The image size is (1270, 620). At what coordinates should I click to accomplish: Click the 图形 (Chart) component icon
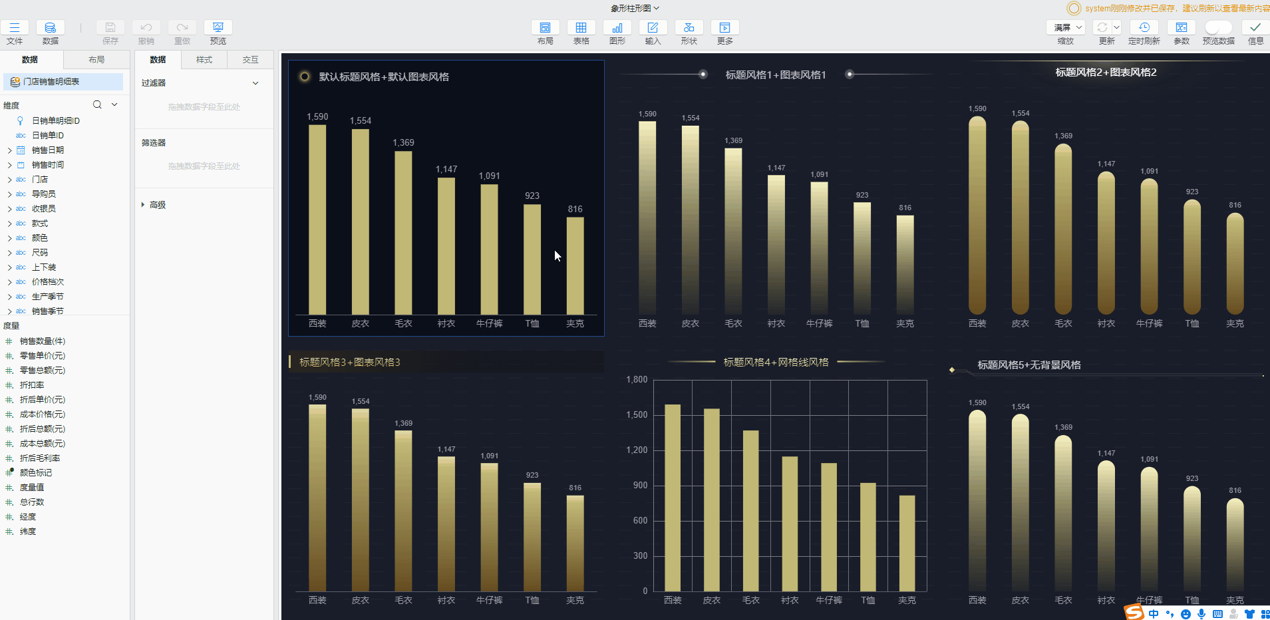point(617,28)
